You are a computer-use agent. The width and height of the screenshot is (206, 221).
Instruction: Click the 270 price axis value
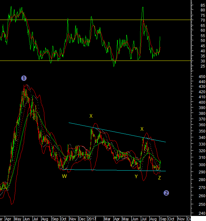(x=202, y=188)
